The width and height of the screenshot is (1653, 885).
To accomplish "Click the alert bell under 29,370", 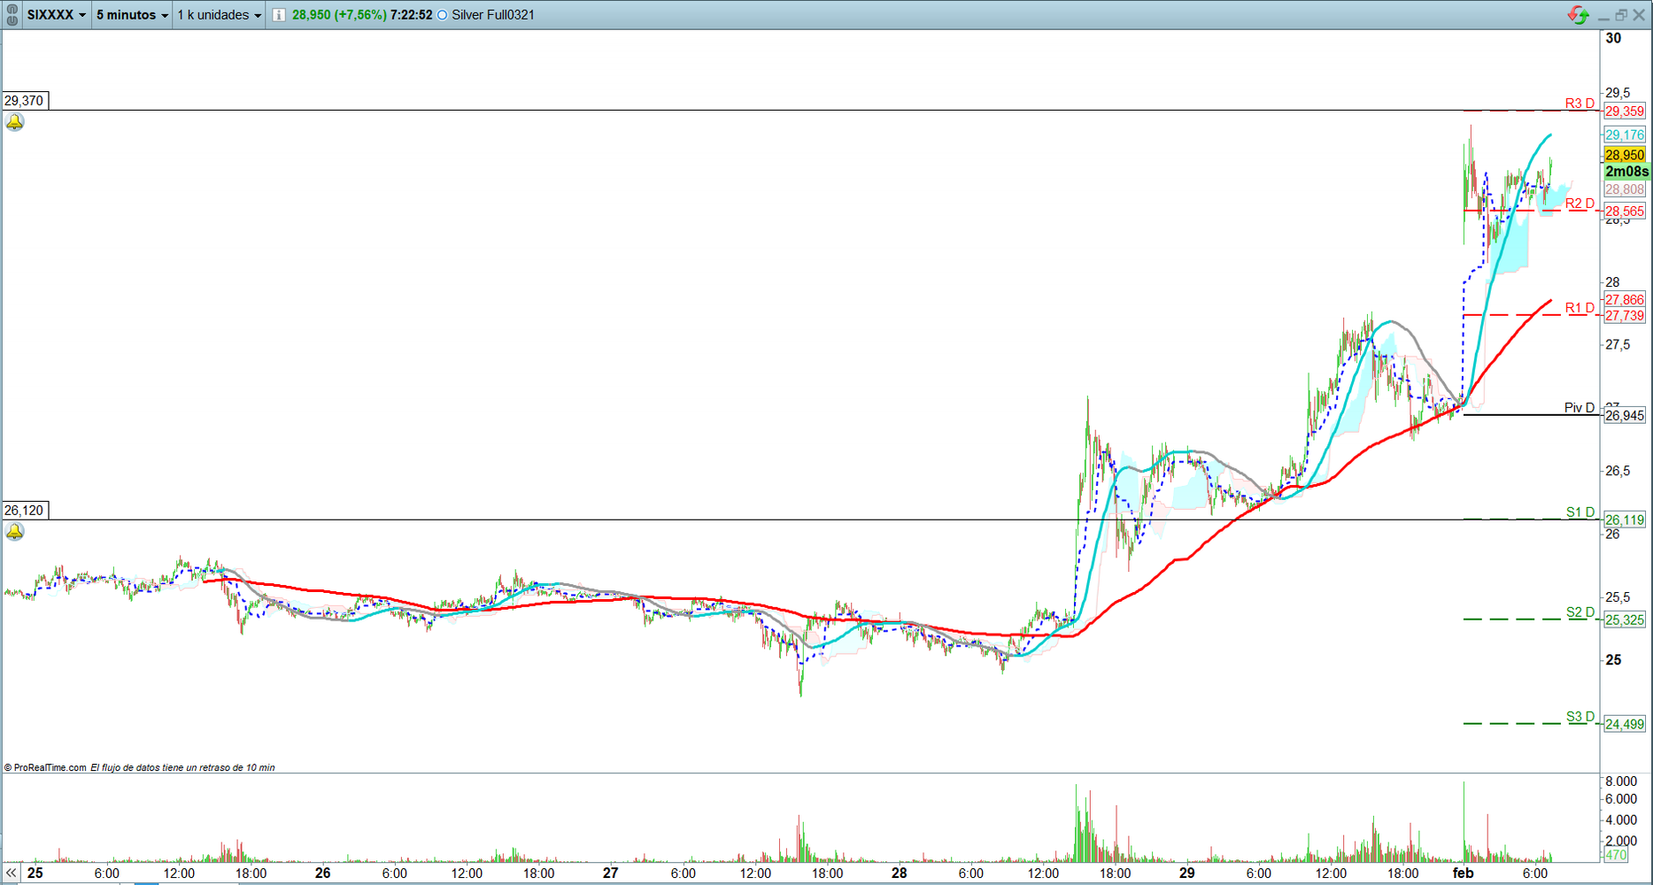I will (15, 122).
